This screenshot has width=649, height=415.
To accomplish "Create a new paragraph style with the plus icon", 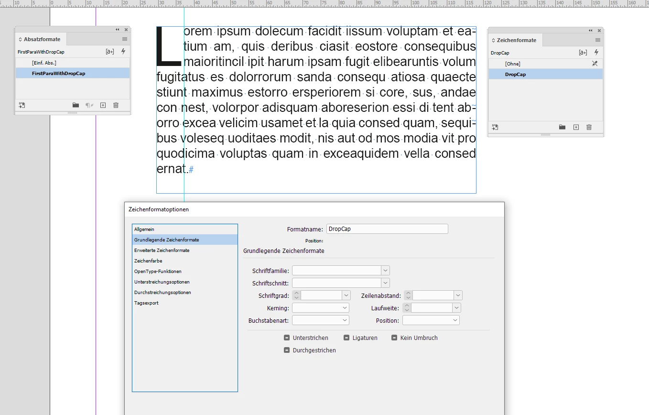I will [x=103, y=105].
